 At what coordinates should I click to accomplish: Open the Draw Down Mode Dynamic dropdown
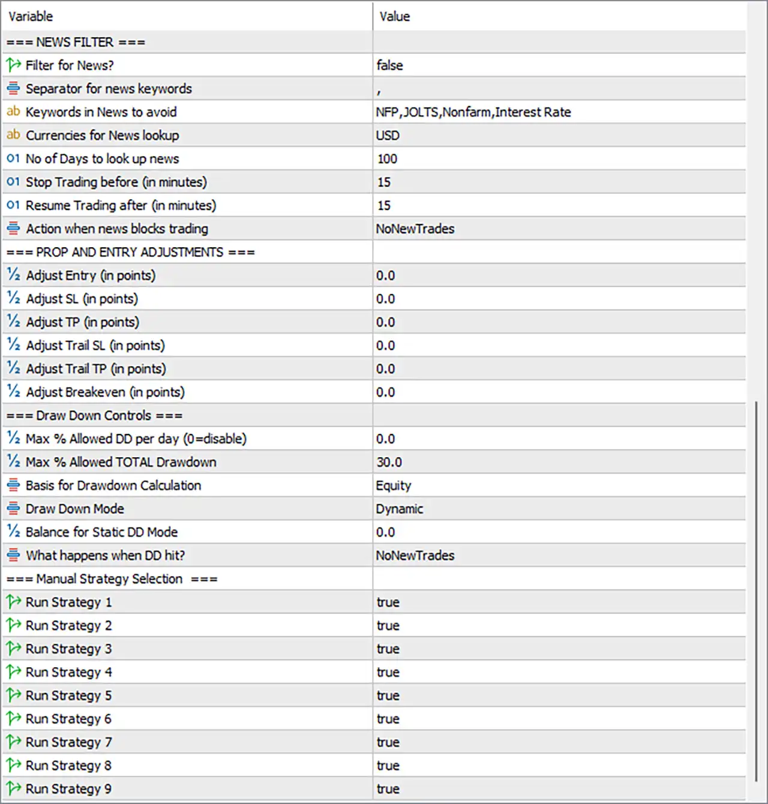click(559, 509)
